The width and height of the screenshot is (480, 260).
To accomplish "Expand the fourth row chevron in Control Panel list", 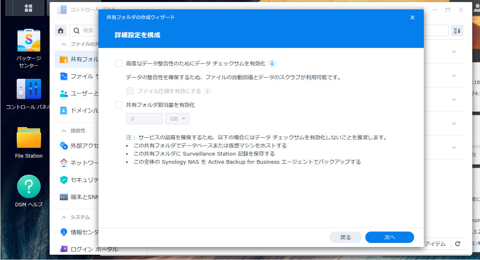I will point(454,123).
